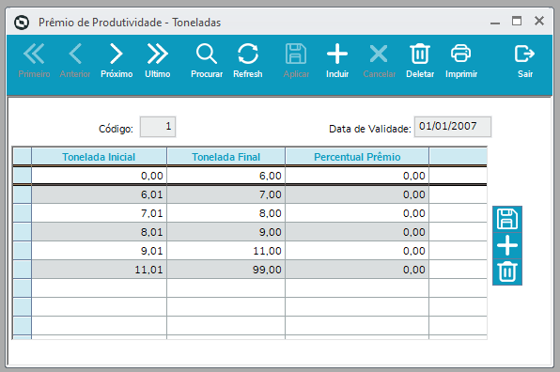Click the application logo in title bar
560x372 pixels.
[22, 23]
